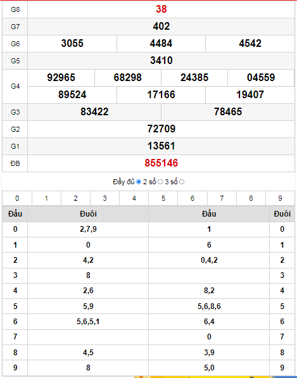Click digit 1 in the number filter row

(46, 198)
